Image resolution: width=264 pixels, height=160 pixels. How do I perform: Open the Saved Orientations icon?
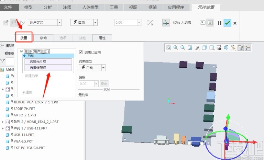click(212, 48)
